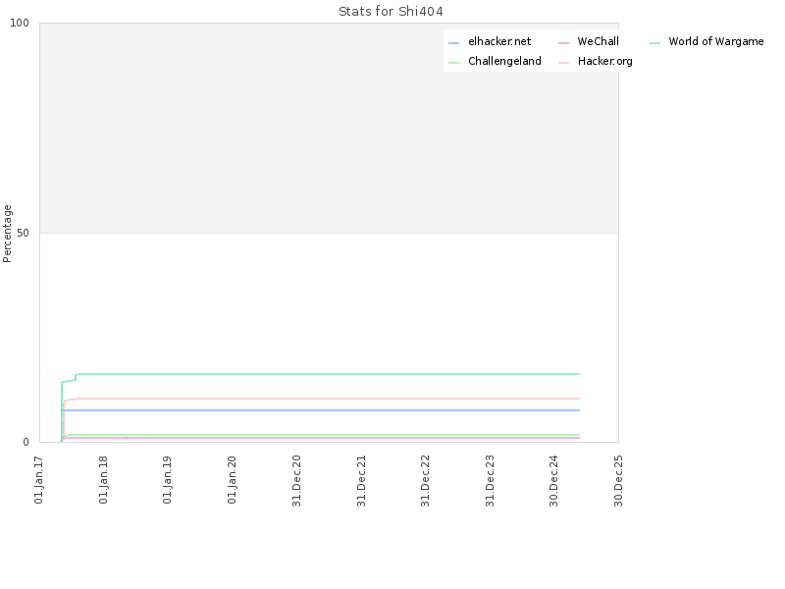Click the elhacker.net blue legend swatch
The image size is (785, 589).
(x=453, y=43)
